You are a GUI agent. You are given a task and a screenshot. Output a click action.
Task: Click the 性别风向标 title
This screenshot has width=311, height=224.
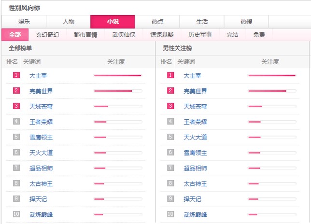25,8
